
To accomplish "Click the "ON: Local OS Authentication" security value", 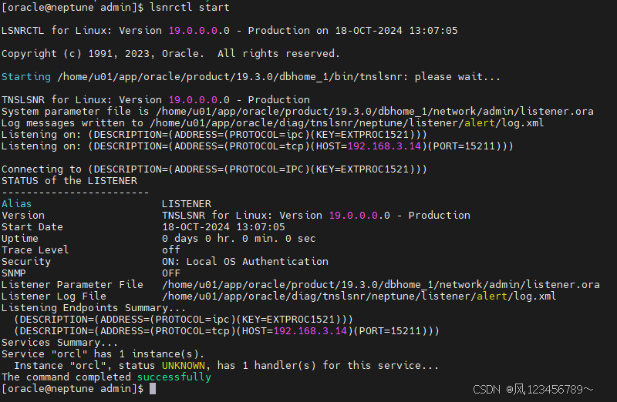I will coord(244,262).
